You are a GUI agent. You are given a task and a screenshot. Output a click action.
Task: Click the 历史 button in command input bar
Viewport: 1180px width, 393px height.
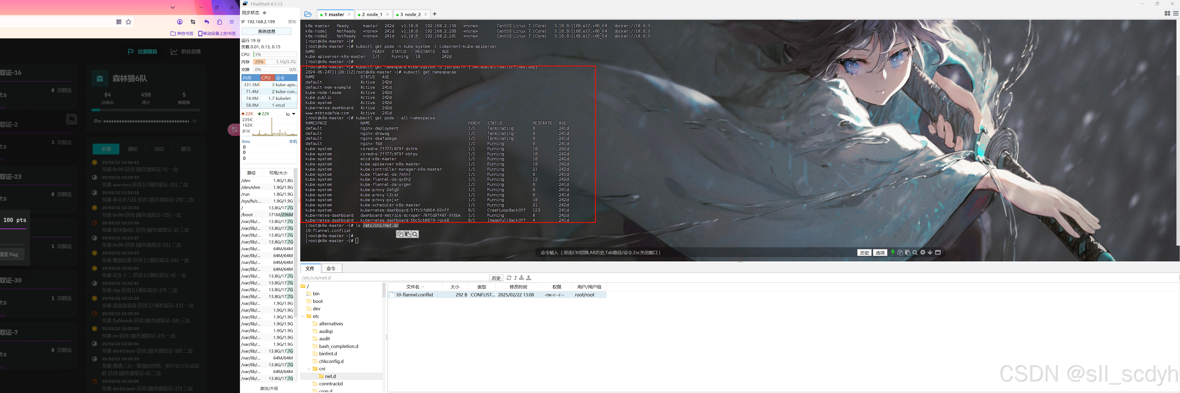(x=864, y=252)
